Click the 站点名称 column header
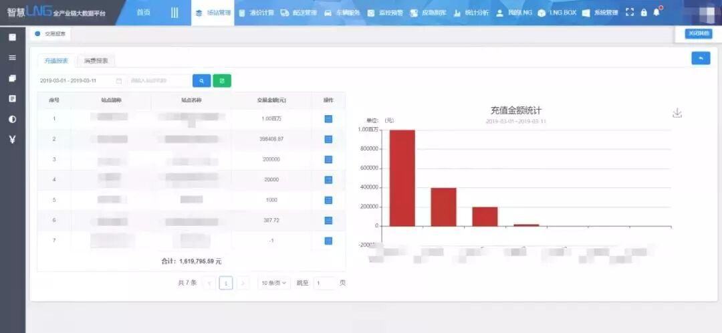 (191, 100)
